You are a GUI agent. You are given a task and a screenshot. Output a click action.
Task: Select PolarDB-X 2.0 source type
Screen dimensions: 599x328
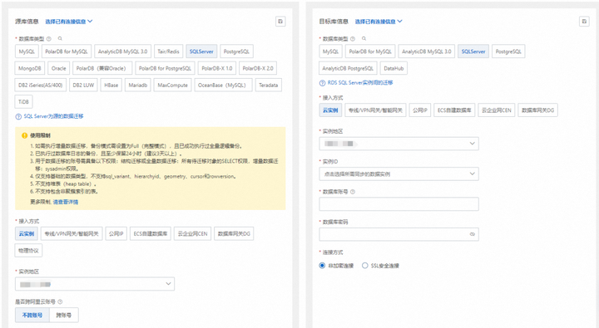click(x=258, y=68)
